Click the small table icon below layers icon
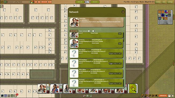175x98 pixels. pyautogui.click(x=2, y=6)
